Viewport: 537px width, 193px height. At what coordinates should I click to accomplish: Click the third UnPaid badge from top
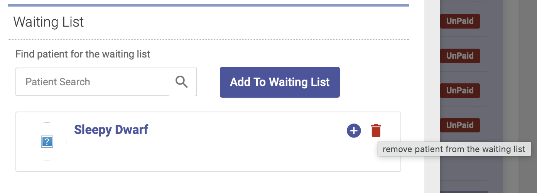click(x=460, y=91)
